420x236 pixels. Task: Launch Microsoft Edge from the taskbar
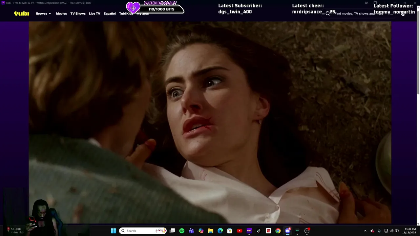[220, 231]
